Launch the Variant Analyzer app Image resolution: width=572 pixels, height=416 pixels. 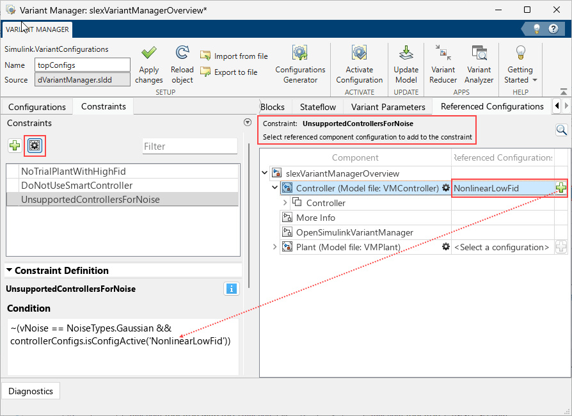[479, 65]
